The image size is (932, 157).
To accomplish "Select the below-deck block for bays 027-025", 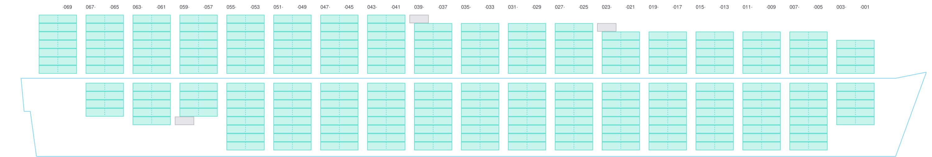I will (x=574, y=116).
